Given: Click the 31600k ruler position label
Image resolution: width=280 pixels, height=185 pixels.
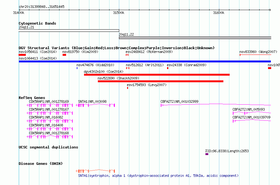Looking at the screenshot, I should pyautogui.click(x=219, y=13).
